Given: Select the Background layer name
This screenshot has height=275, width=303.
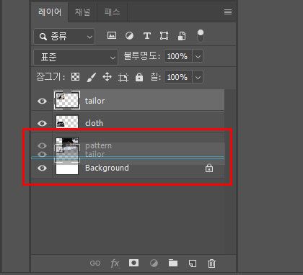Looking at the screenshot, I should [107, 168].
